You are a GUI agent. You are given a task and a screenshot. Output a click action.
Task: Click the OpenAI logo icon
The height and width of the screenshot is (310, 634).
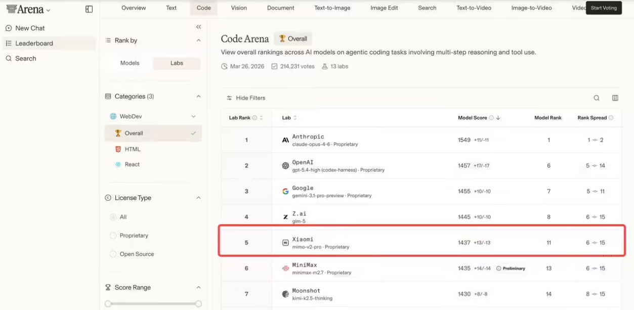pos(285,165)
